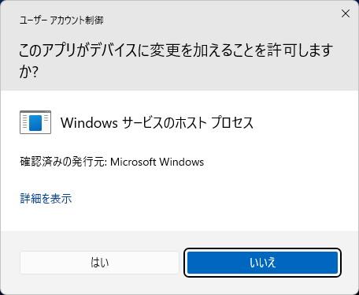The width and height of the screenshot is (359, 295).
Task: Click the Microsoft Windows publisher name
Action: coord(157,162)
